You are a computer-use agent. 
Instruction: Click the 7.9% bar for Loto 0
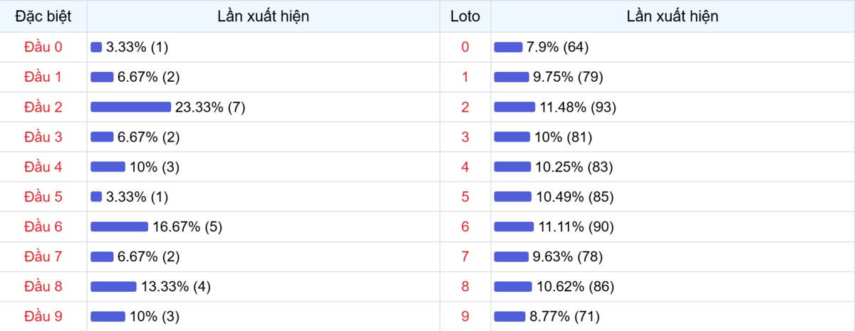(508, 47)
